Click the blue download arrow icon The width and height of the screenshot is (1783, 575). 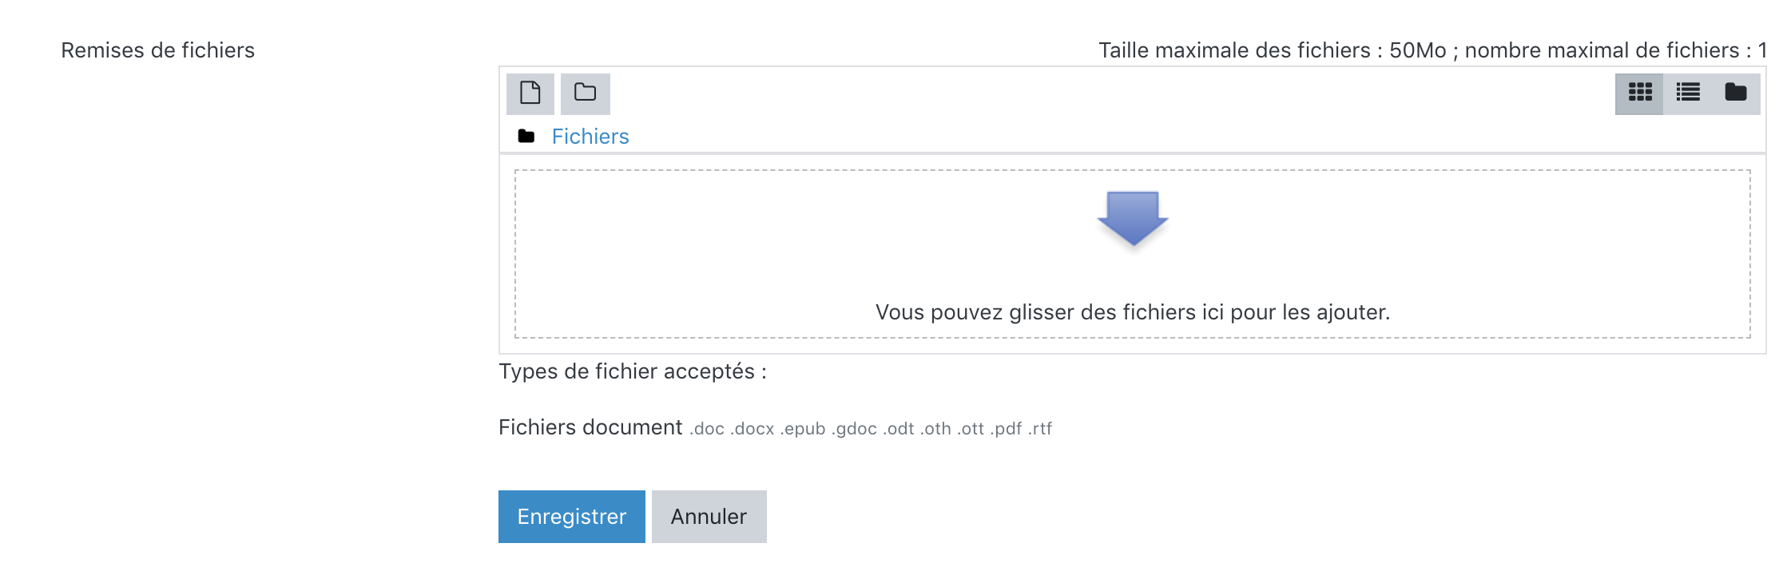tap(1132, 218)
